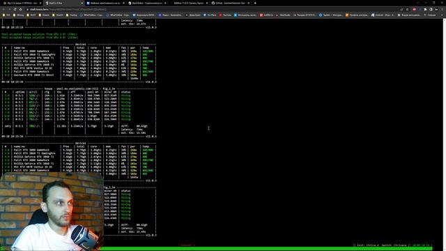This screenshot has height=251, width=446.
Task: Open the first WhatToMine bookmark
Action: [91, 15]
